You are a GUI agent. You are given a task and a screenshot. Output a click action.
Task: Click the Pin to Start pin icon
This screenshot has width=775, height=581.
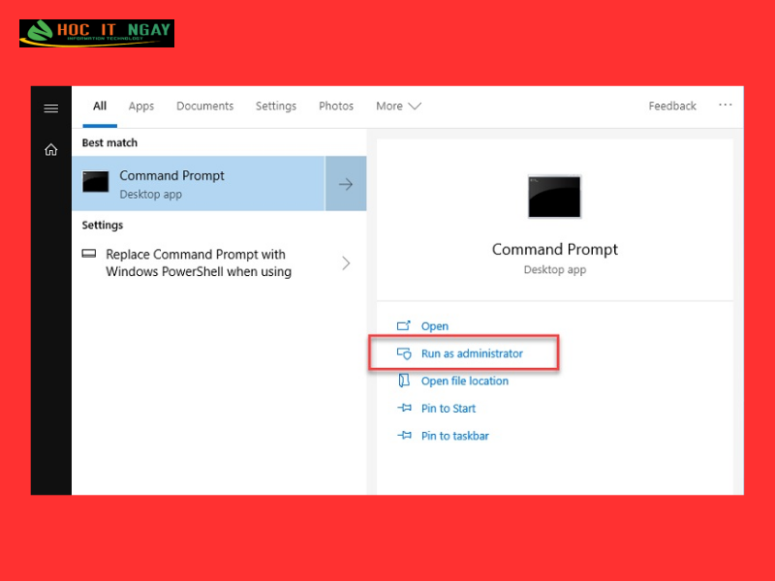(x=404, y=408)
